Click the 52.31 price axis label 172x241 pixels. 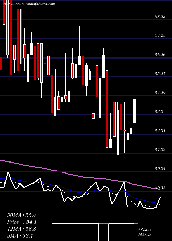click(x=160, y=131)
